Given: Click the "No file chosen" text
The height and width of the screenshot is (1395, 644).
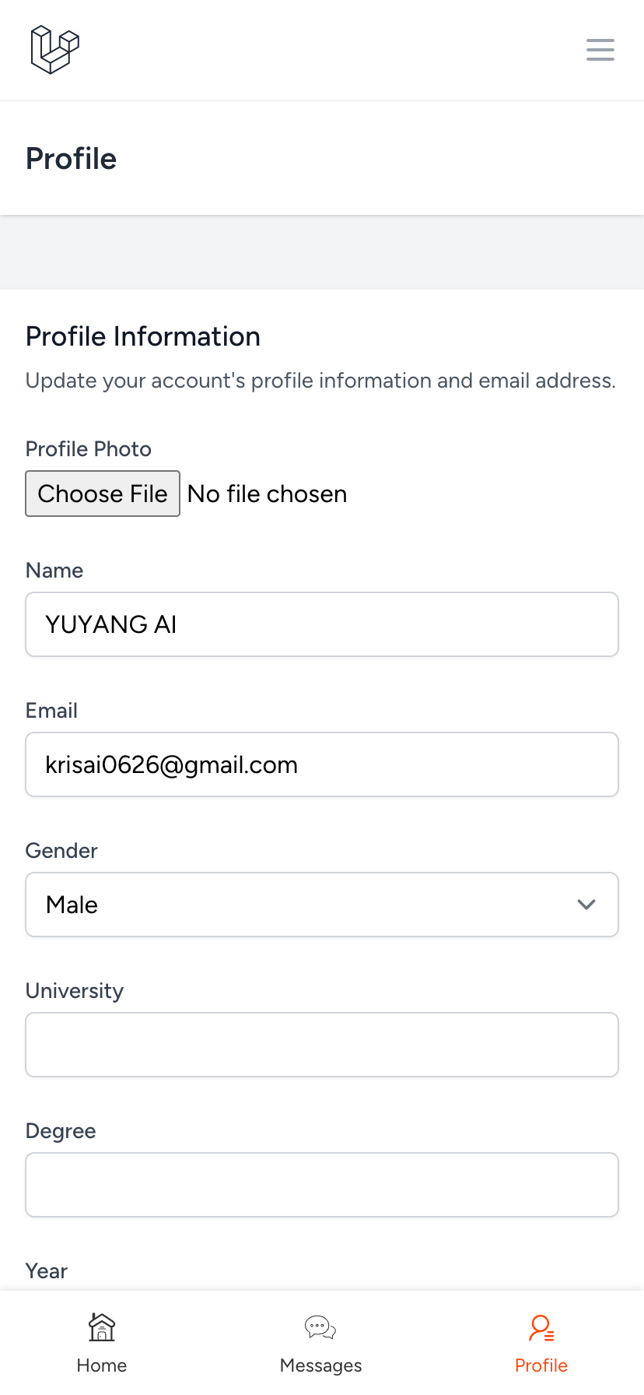Looking at the screenshot, I should pyautogui.click(x=268, y=494).
